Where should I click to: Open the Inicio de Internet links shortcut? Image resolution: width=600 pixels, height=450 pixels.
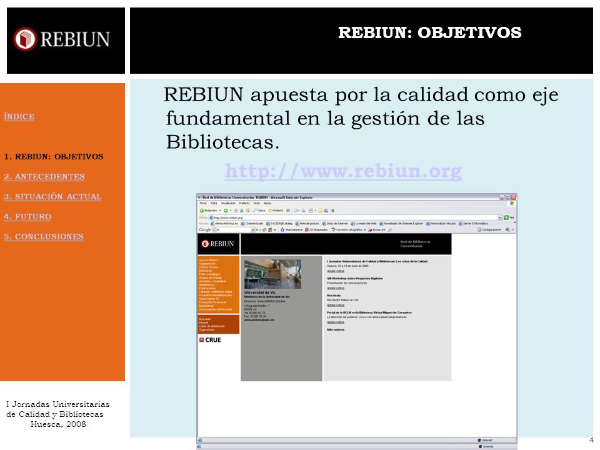[335, 224]
